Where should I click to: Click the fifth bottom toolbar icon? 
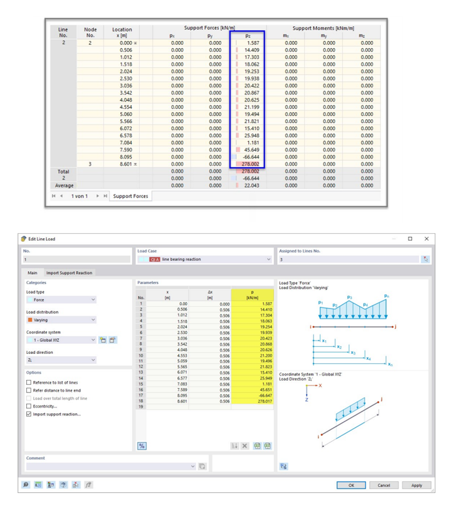click(76, 485)
